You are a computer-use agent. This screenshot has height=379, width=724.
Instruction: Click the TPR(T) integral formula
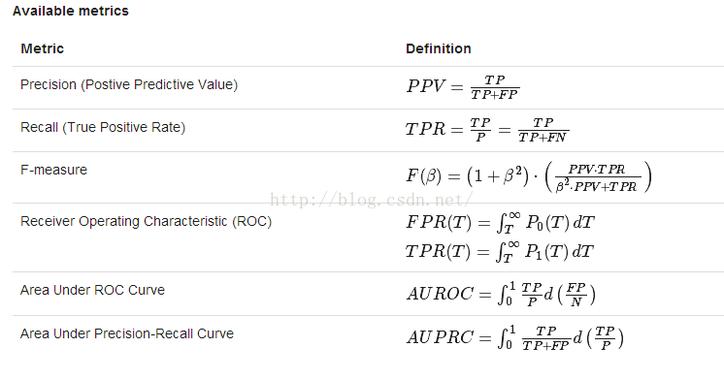point(500,252)
